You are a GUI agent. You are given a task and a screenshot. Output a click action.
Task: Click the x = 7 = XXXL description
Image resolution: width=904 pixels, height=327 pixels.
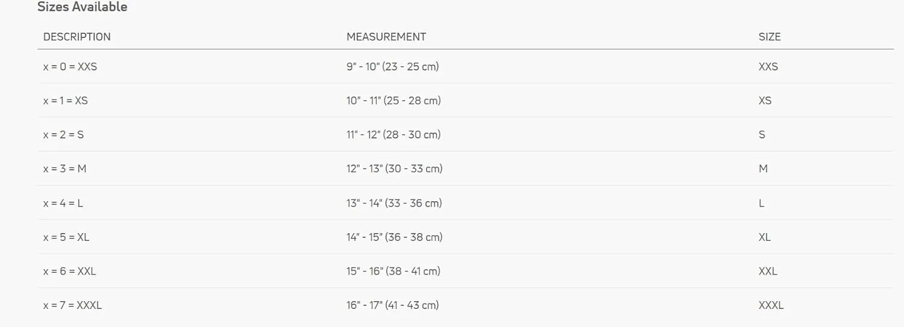point(72,305)
